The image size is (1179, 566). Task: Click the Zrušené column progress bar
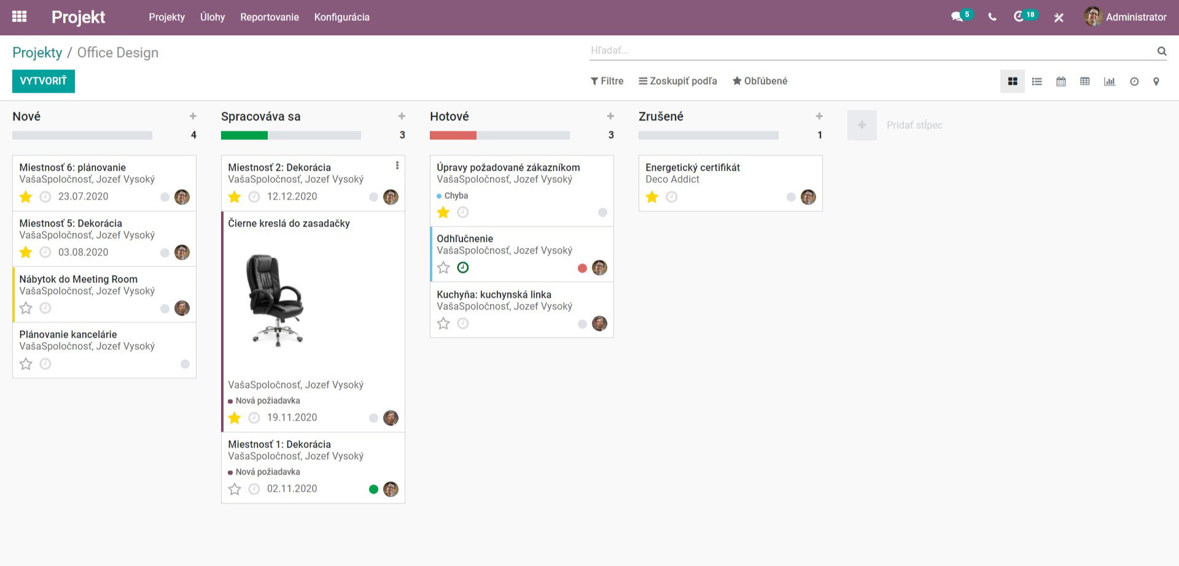pos(709,136)
